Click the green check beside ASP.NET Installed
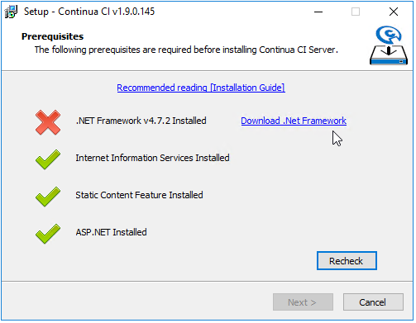Image resolution: width=416 pixels, height=323 pixels. (x=48, y=234)
